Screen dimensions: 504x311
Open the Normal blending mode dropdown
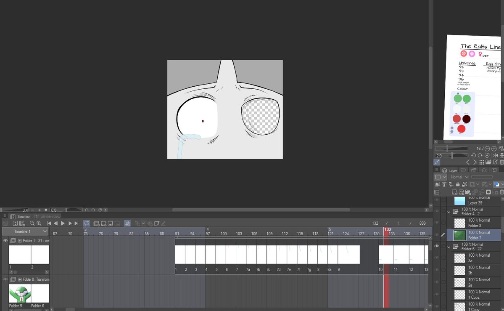click(459, 177)
